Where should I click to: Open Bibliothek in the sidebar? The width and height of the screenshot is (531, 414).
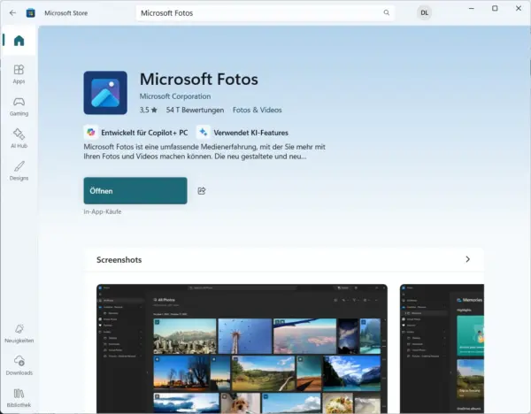tap(19, 398)
